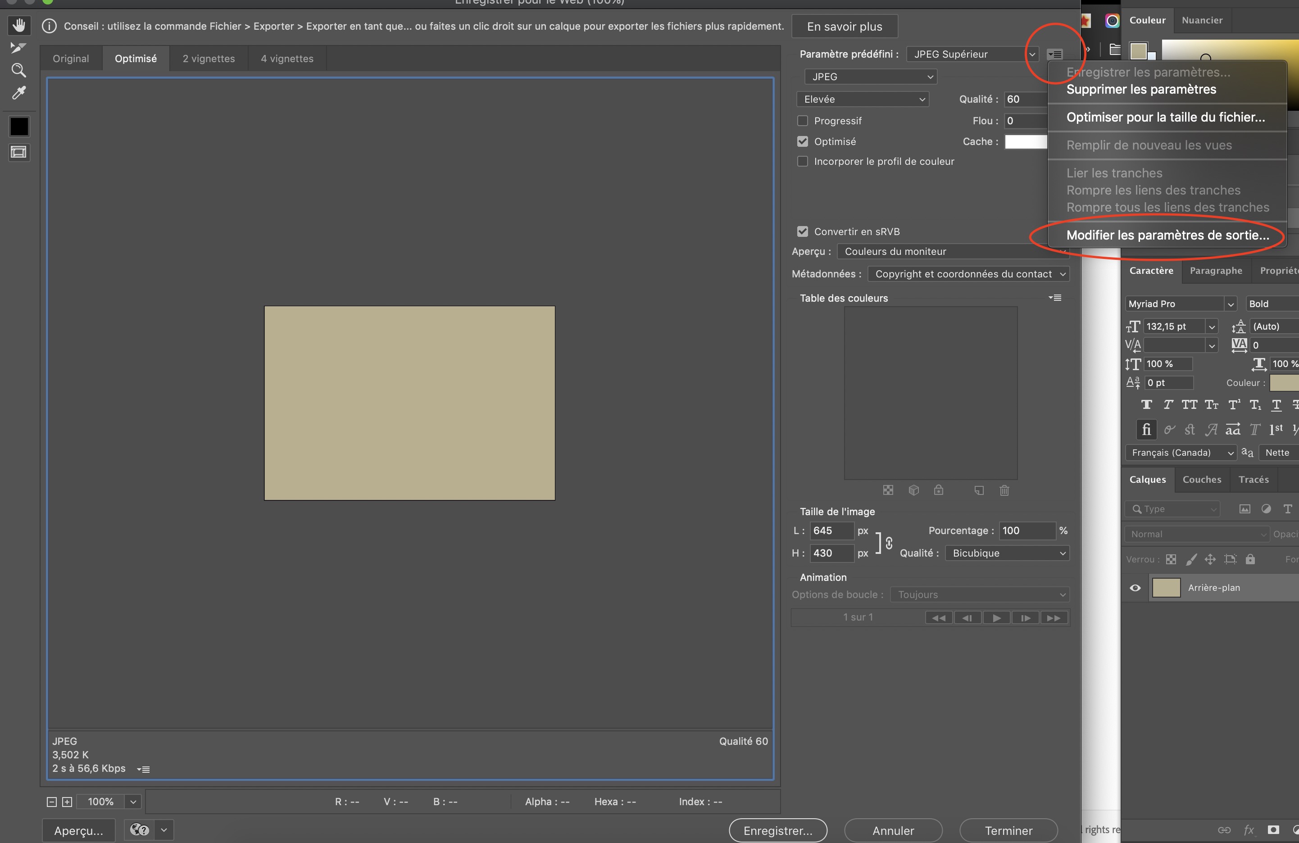Switch to the Original preview tab
Screen dimensions: 1299x843
70,59
